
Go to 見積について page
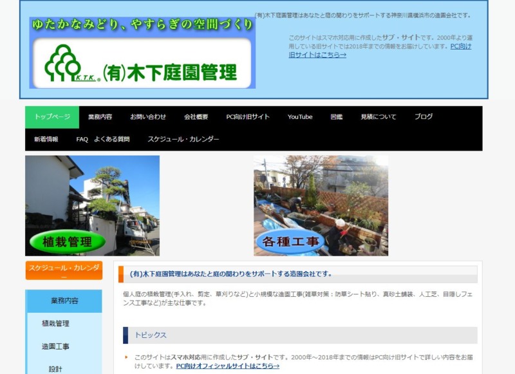click(379, 117)
